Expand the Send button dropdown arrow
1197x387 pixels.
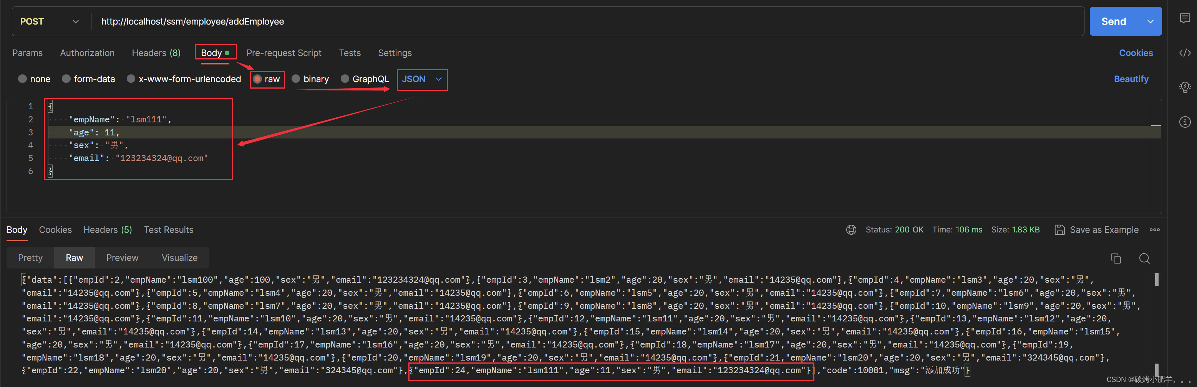coord(1150,21)
